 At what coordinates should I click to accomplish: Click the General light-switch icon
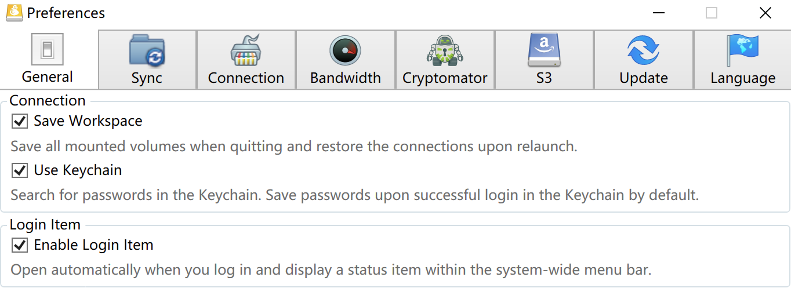click(48, 49)
